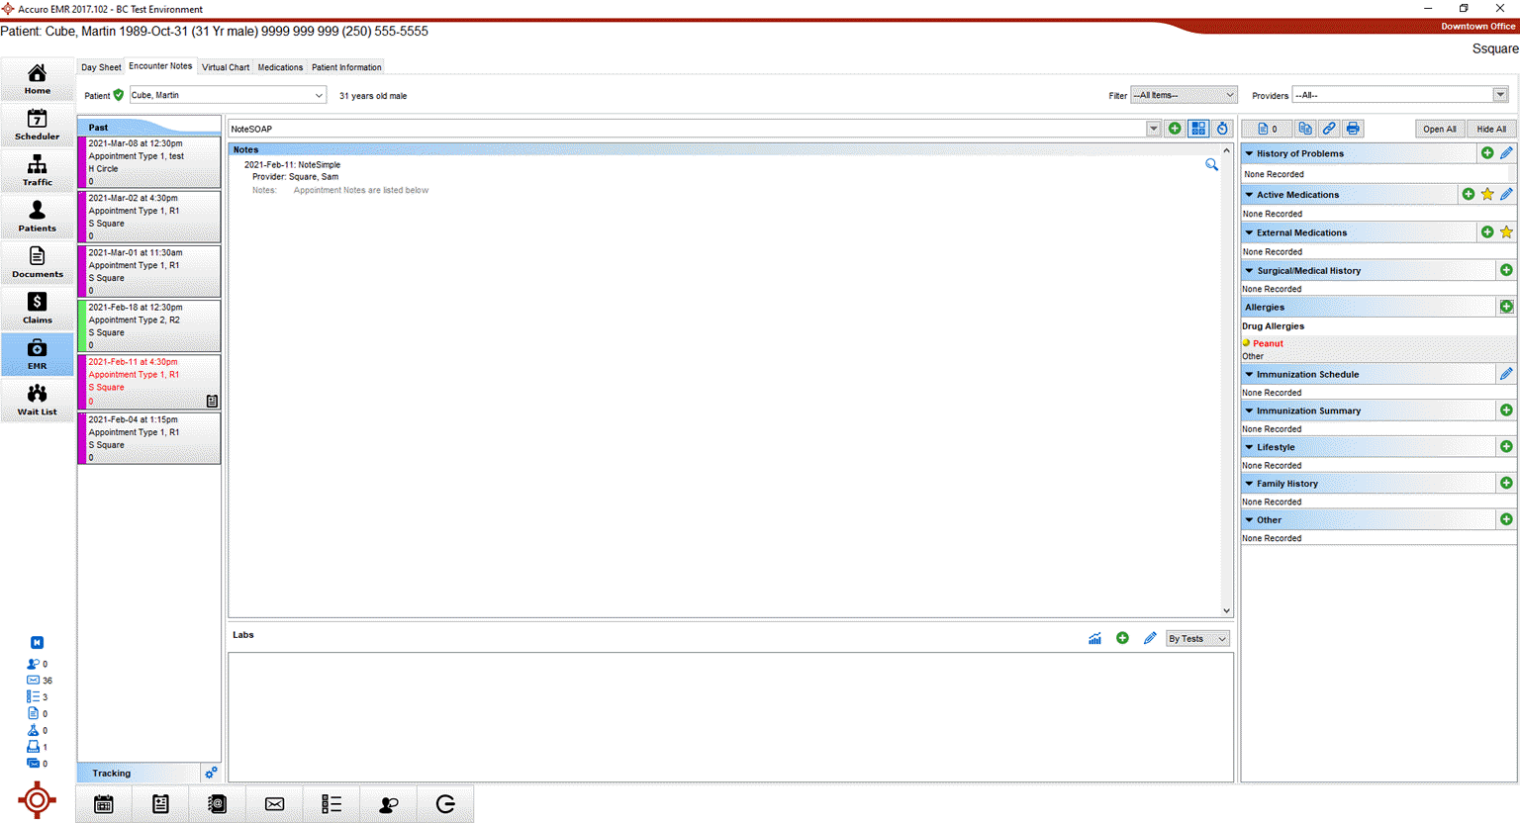
Task: Collapse the History of Problems section
Action: [1250, 154]
